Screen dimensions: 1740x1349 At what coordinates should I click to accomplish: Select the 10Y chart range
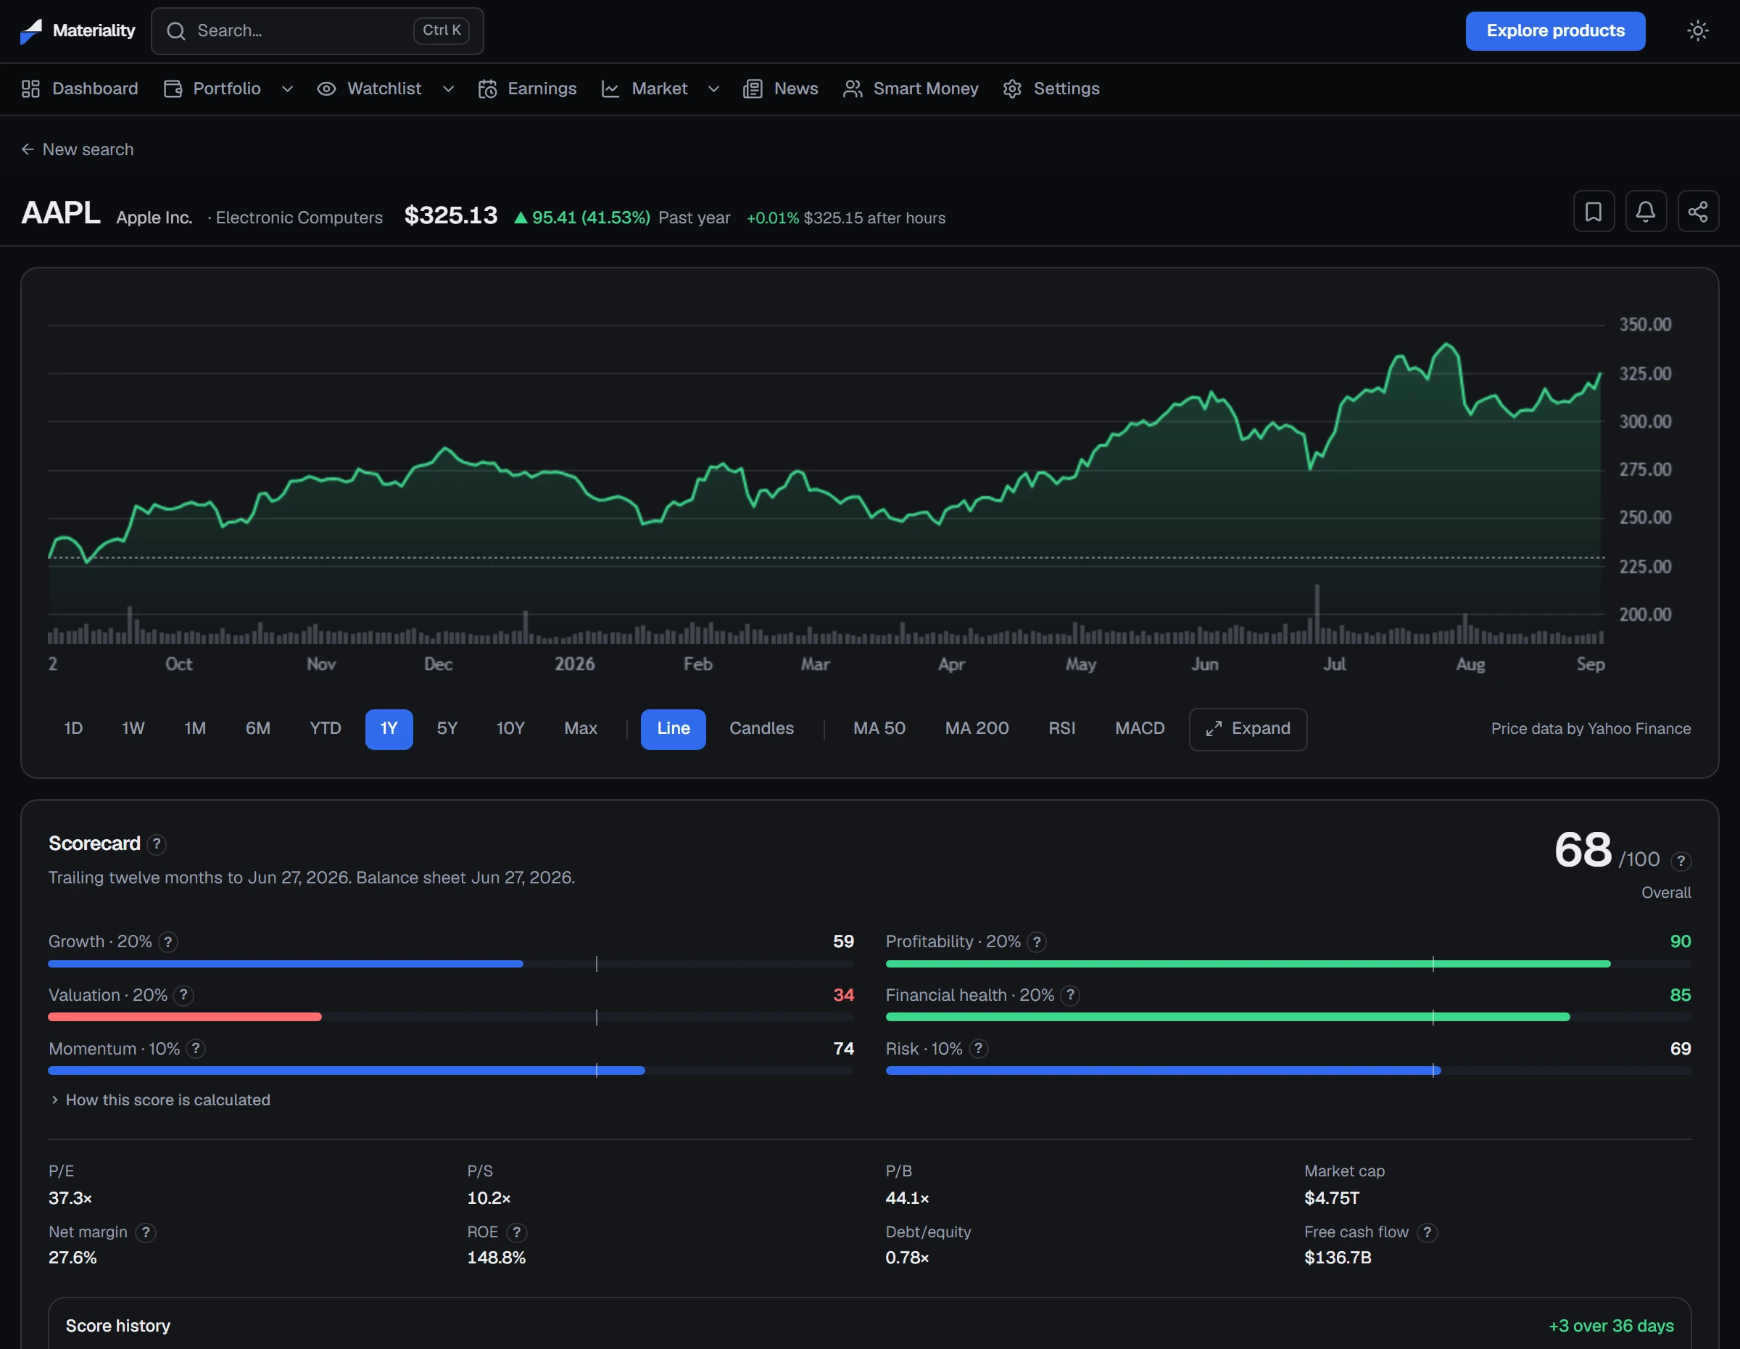tap(510, 729)
